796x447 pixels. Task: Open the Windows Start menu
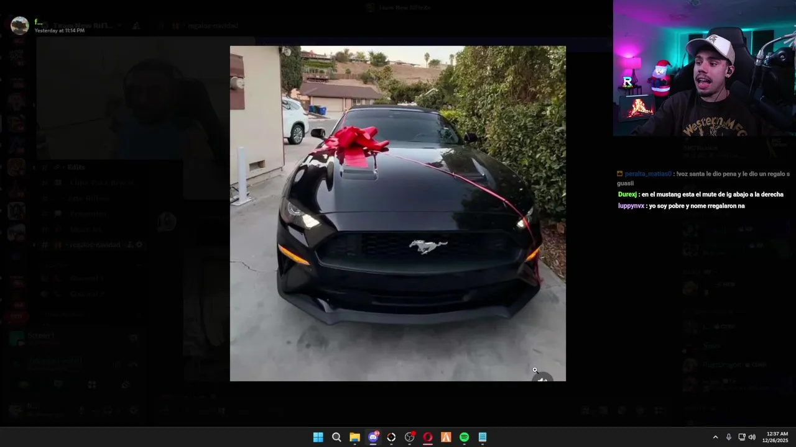click(x=318, y=437)
